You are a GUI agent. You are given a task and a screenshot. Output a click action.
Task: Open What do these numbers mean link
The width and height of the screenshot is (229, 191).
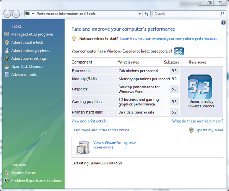click(x=198, y=121)
